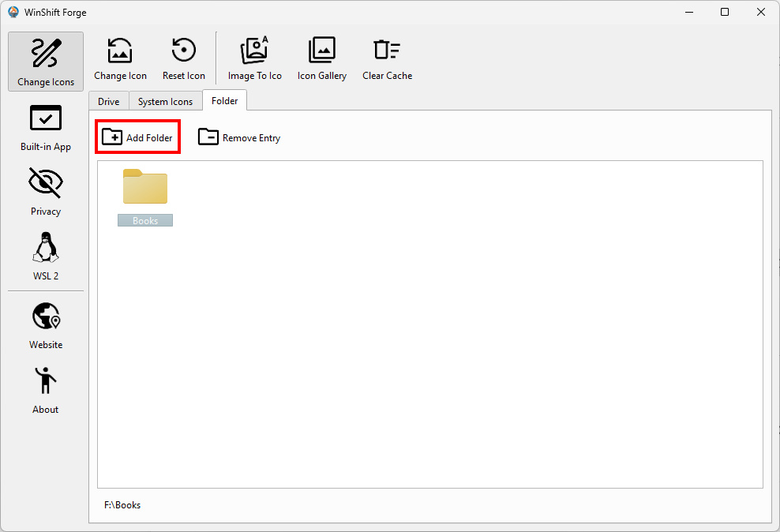Image resolution: width=780 pixels, height=532 pixels.
Task: Close the WinShift Forge window
Action: click(x=760, y=12)
